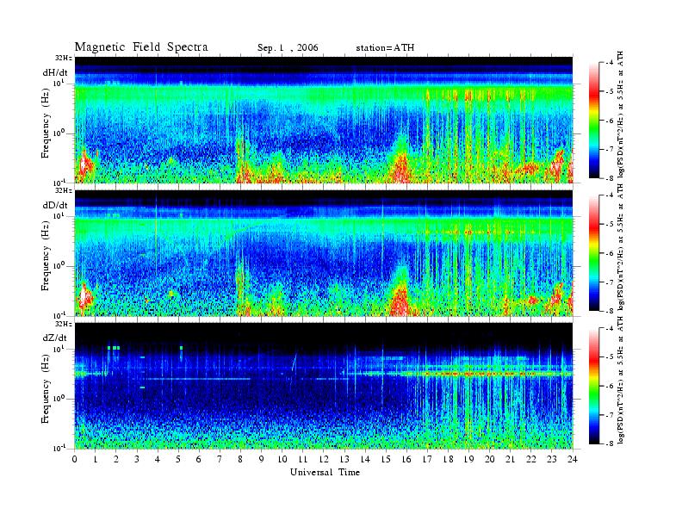Click the "Universal Time" axis title

pos(325,472)
